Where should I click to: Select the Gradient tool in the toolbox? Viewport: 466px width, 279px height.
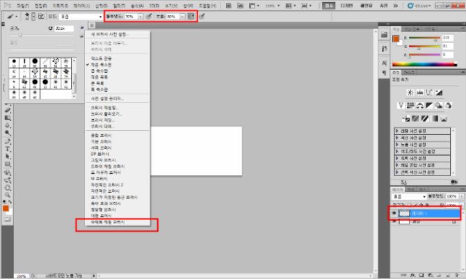pyautogui.click(x=8, y=118)
